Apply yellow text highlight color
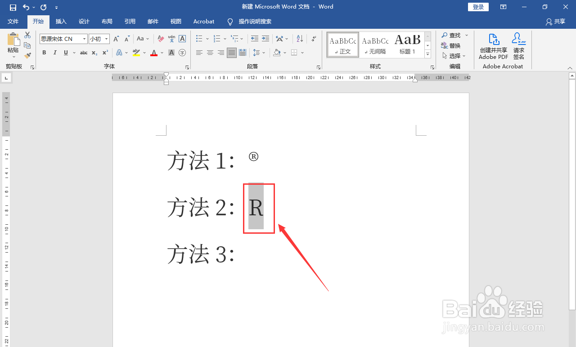Image resolution: width=576 pixels, height=347 pixels. [136, 53]
